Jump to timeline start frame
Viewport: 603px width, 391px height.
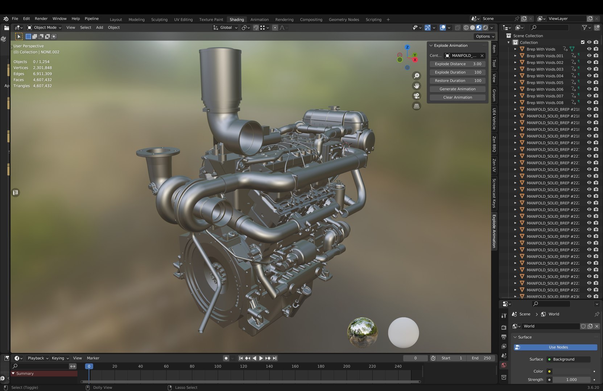tap(241, 358)
